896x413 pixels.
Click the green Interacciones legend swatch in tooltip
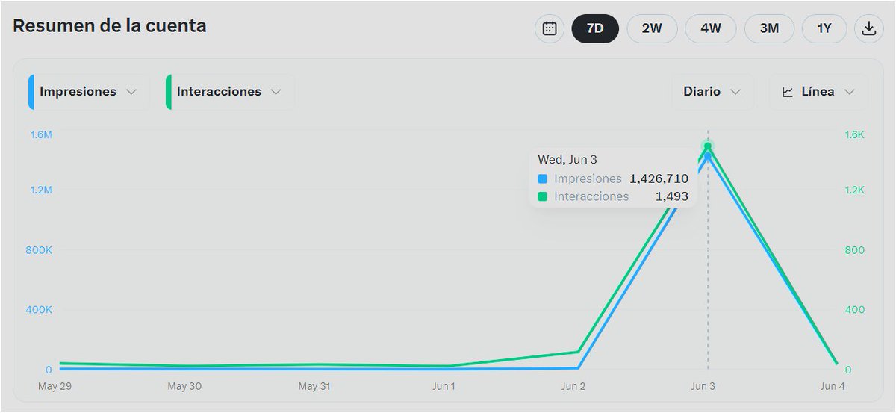coord(543,197)
